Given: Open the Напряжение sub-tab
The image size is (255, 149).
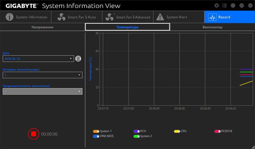Looking at the screenshot, I should (x=42, y=27).
